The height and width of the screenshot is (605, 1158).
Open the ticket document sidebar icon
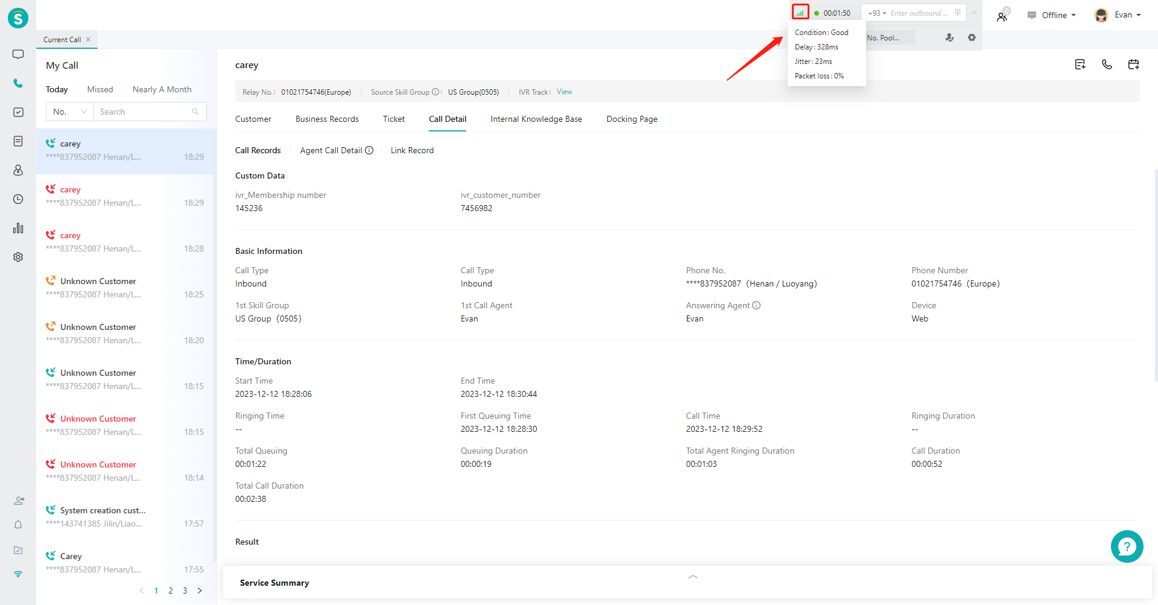(x=18, y=141)
